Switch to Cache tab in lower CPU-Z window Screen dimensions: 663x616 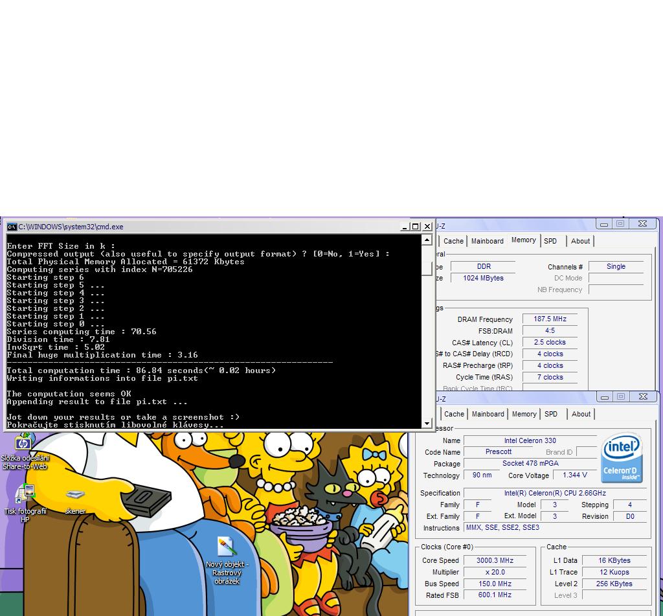pyautogui.click(x=454, y=414)
